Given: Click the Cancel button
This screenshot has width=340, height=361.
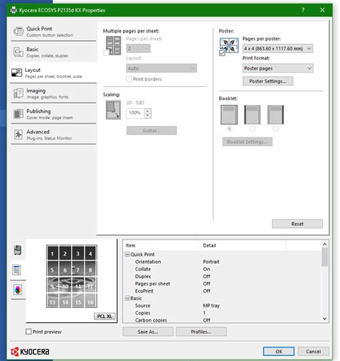Looking at the screenshot, I should click(313, 352).
